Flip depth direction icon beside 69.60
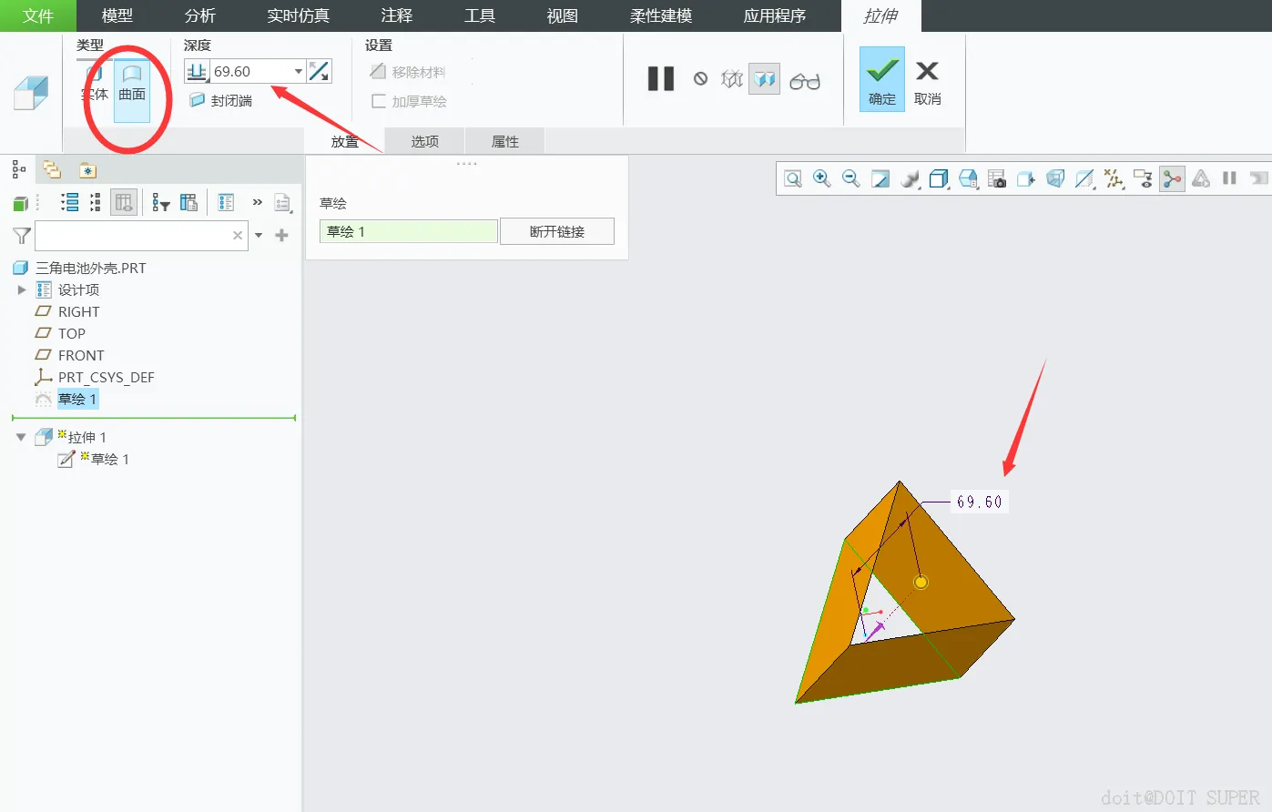 [319, 71]
